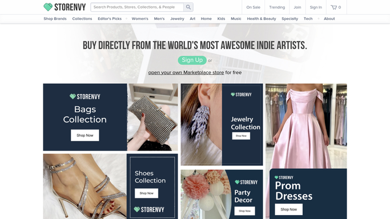Click the Storenvy logo on Party Decor banner
The height and width of the screenshot is (219, 390).
(246, 182)
